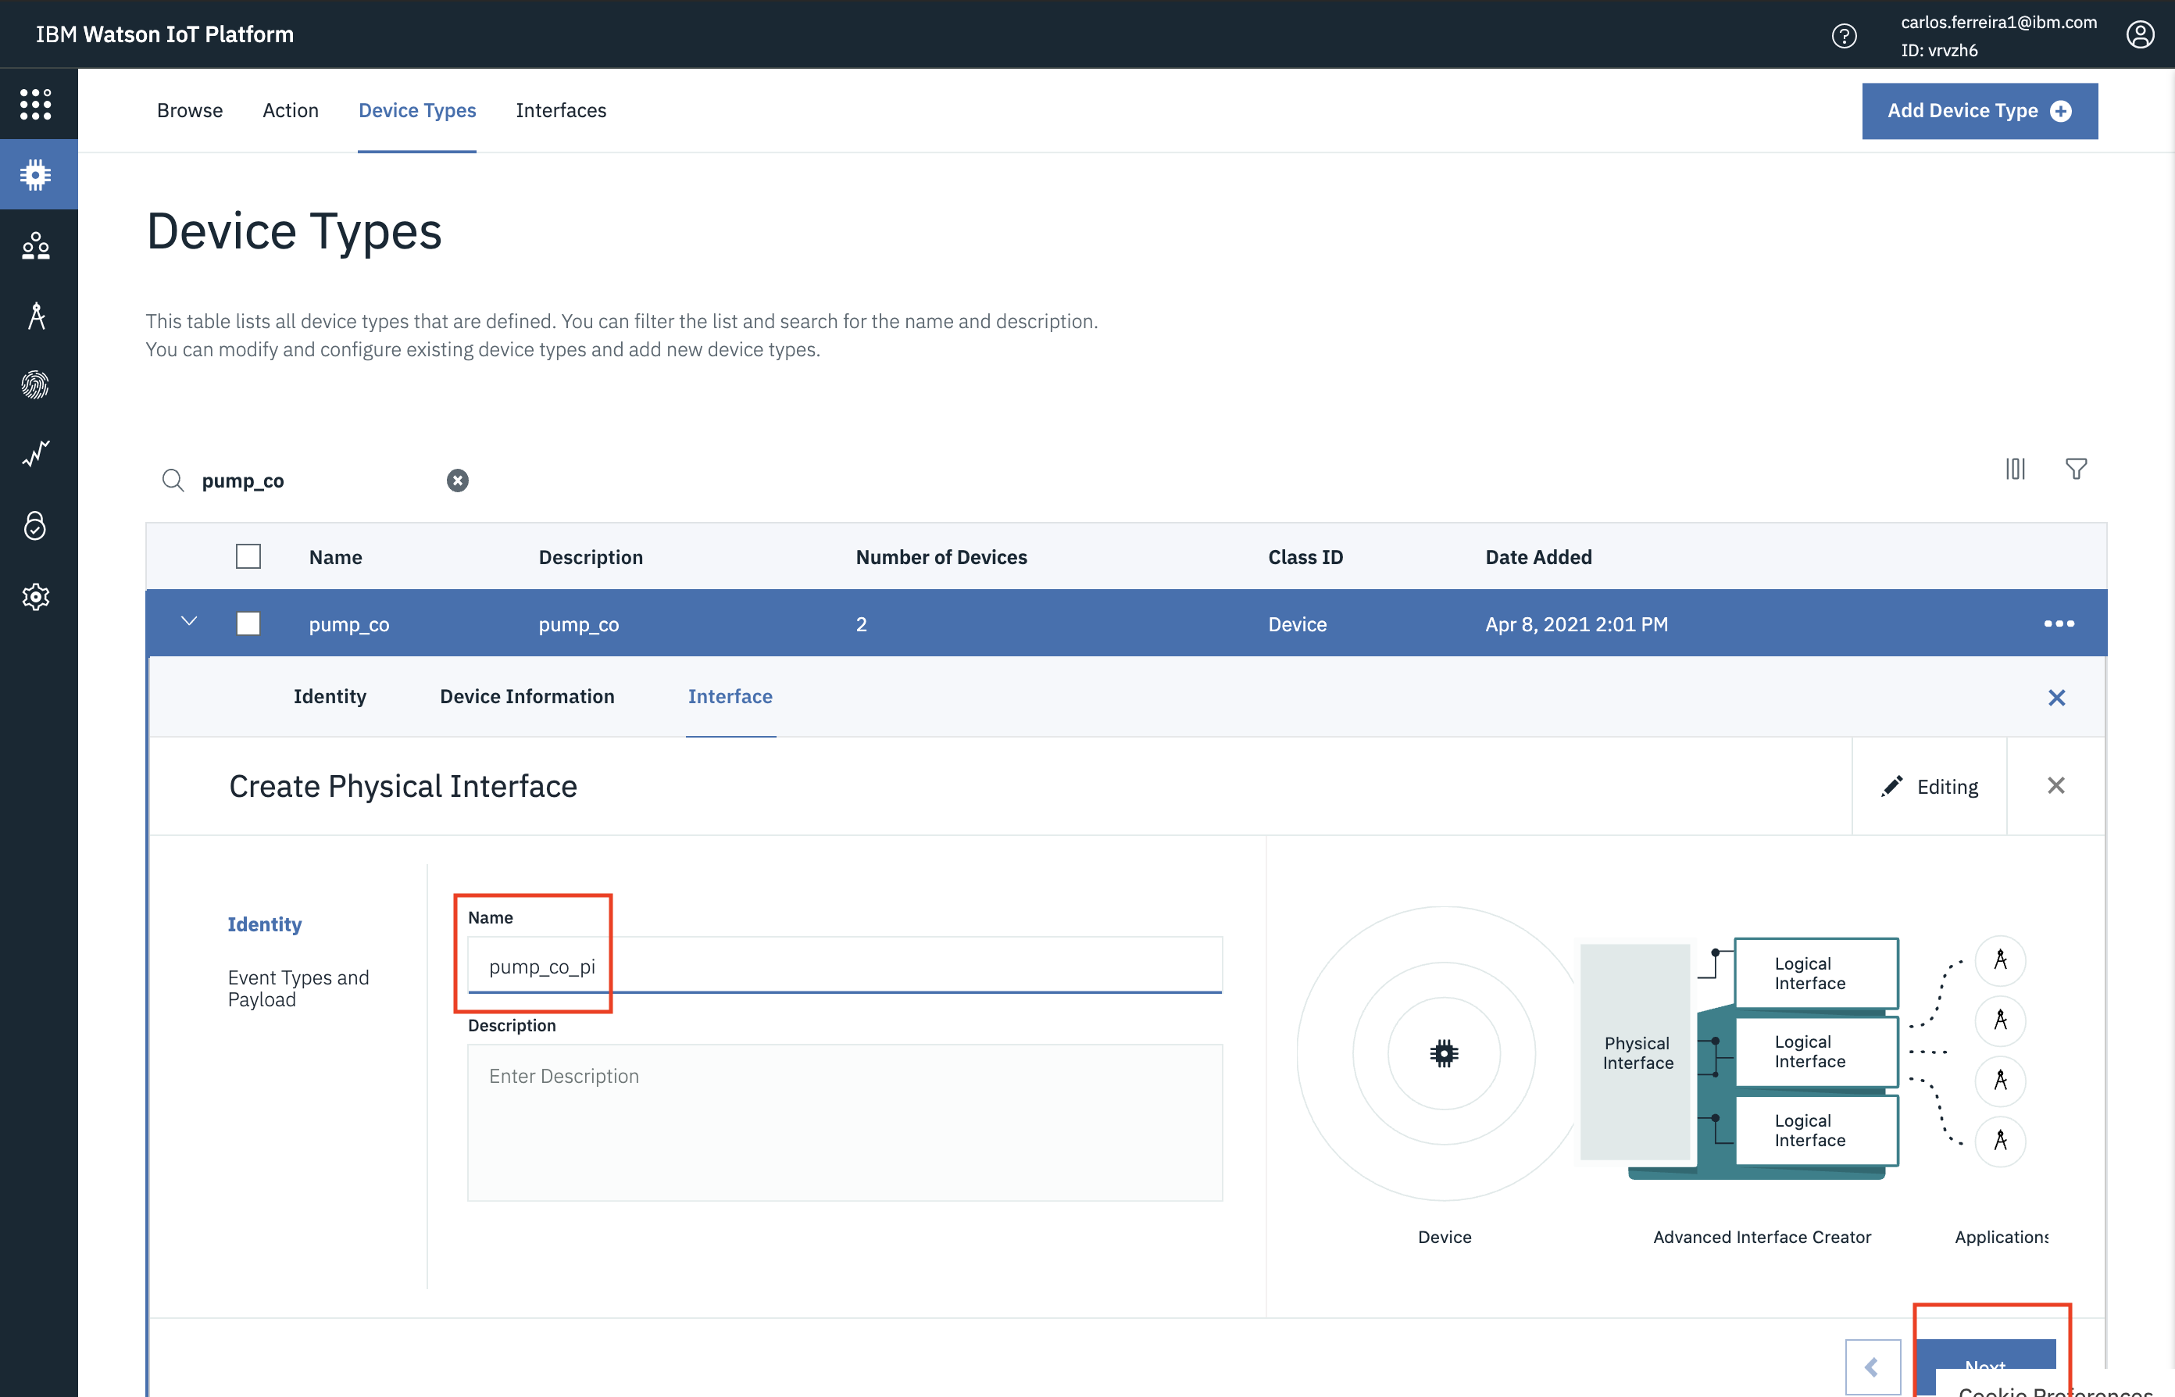Select the Identity wizard step

point(264,924)
